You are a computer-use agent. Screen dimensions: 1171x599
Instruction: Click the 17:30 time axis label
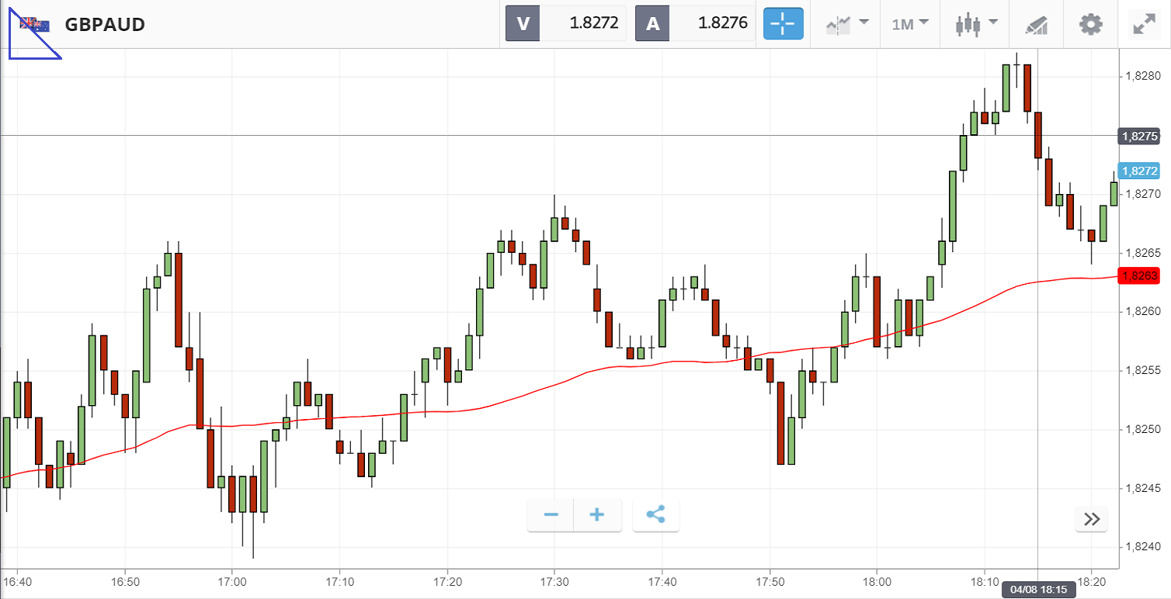[554, 580]
